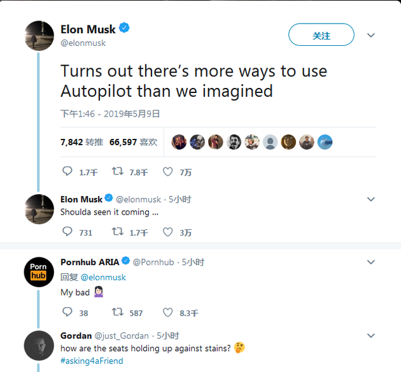
Task: Open chevron menu on Gordan's tweet
Action: 371,336
